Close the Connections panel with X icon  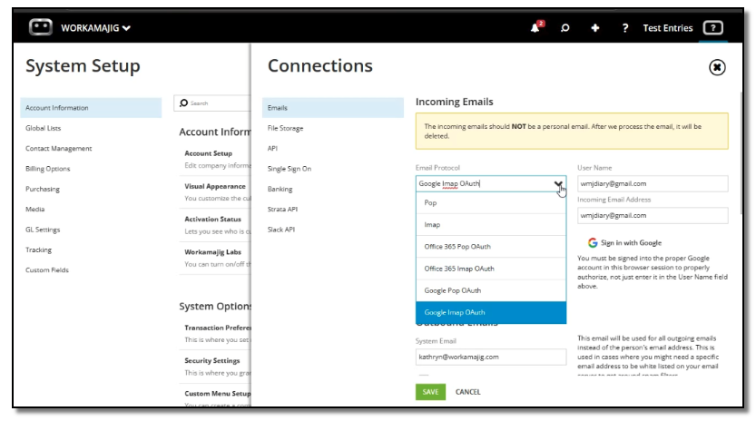717,67
